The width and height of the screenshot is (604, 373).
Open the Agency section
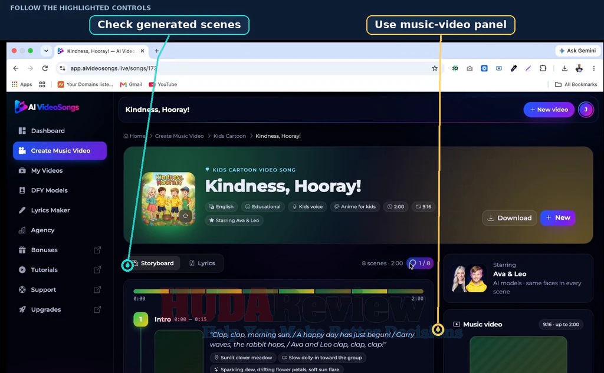coord(37,230)
